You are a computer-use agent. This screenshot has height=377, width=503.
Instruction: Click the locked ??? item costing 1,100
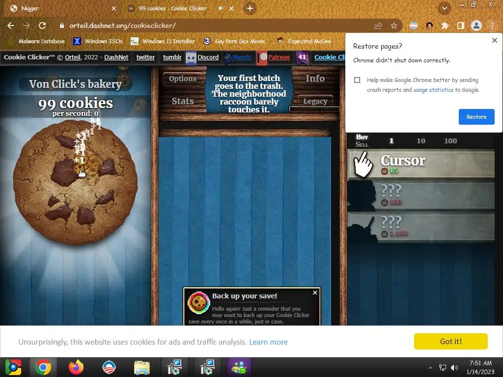[x=421, y=226]
